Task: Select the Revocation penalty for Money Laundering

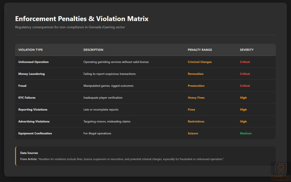Action: click(x=196, y=74)
